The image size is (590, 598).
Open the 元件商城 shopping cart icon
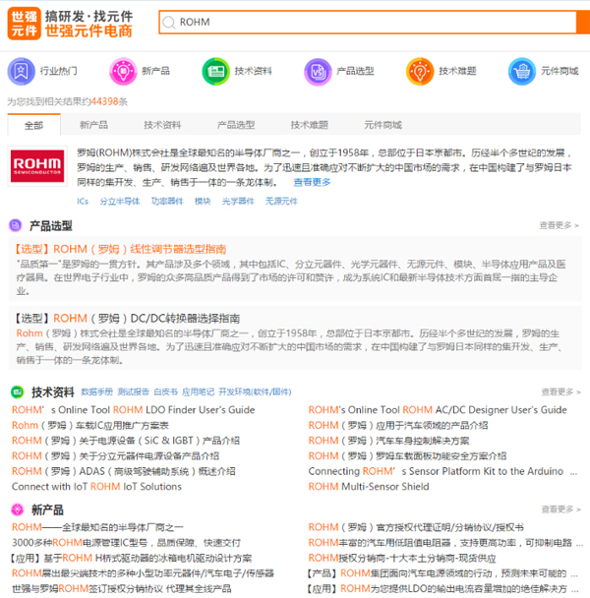click(x=522, y=72)
